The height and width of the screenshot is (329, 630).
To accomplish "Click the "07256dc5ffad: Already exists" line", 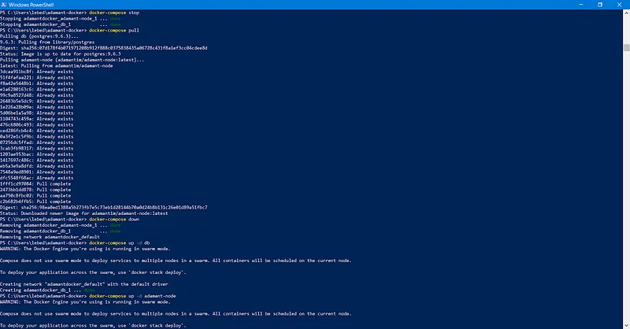I will 36,142.
